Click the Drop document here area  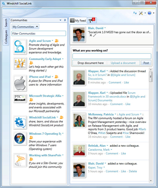tap(90, 63)
